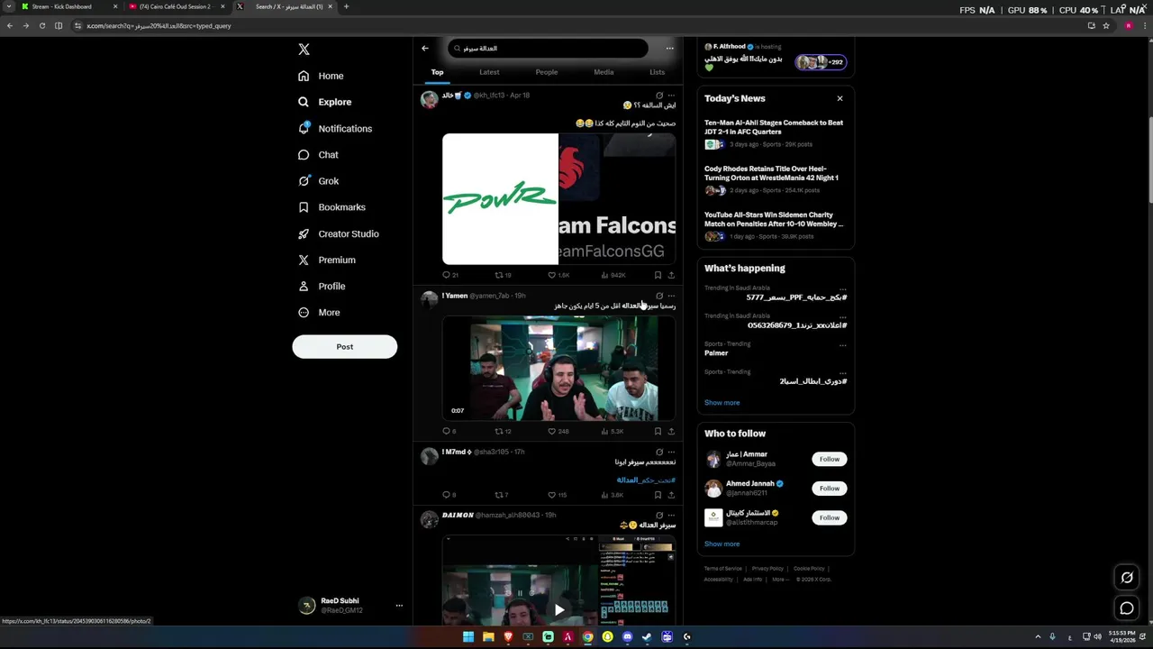Repost the Yamen post
Viewport: 1153px width, 649px height.
[503, 431]
